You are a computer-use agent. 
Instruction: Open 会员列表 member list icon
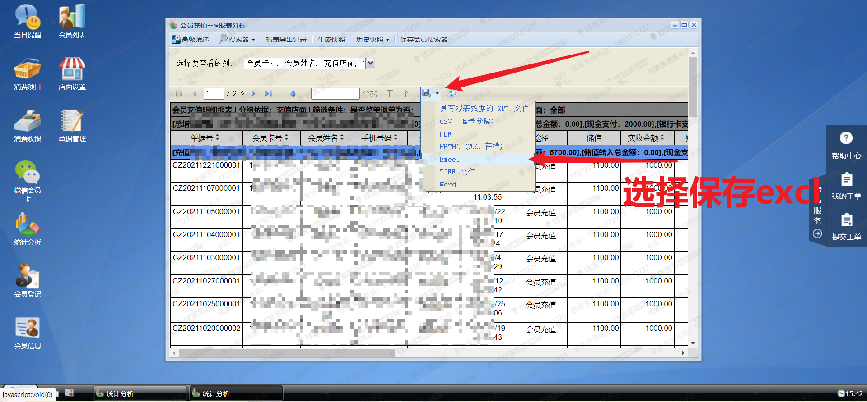72,21
